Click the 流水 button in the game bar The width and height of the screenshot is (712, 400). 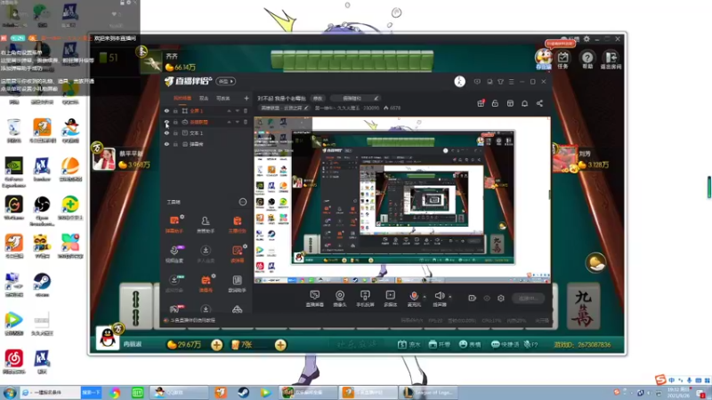(x=409, y=345)
